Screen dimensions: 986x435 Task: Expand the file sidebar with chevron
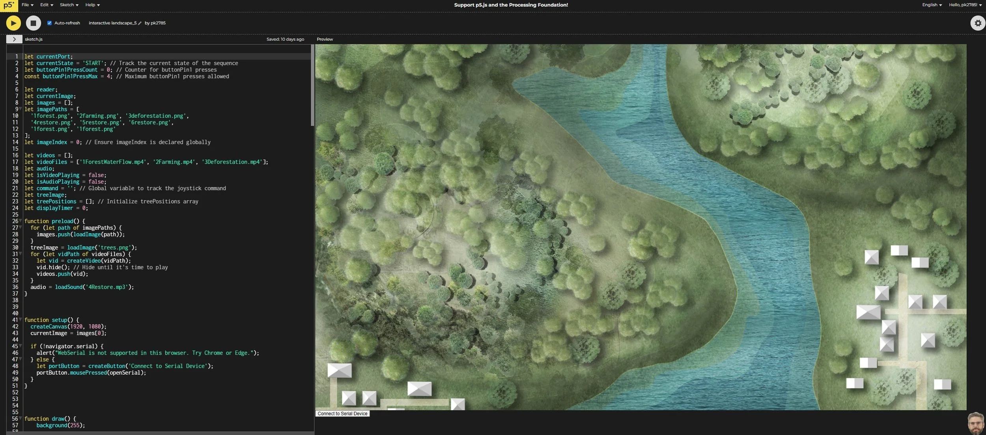(x=14, y=39)
